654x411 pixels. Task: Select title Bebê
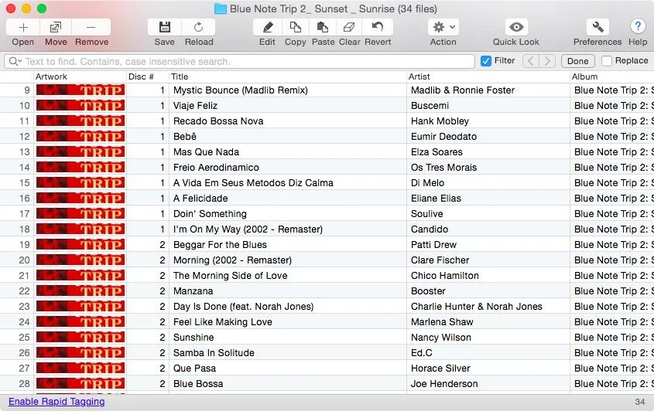pos(184,137)
